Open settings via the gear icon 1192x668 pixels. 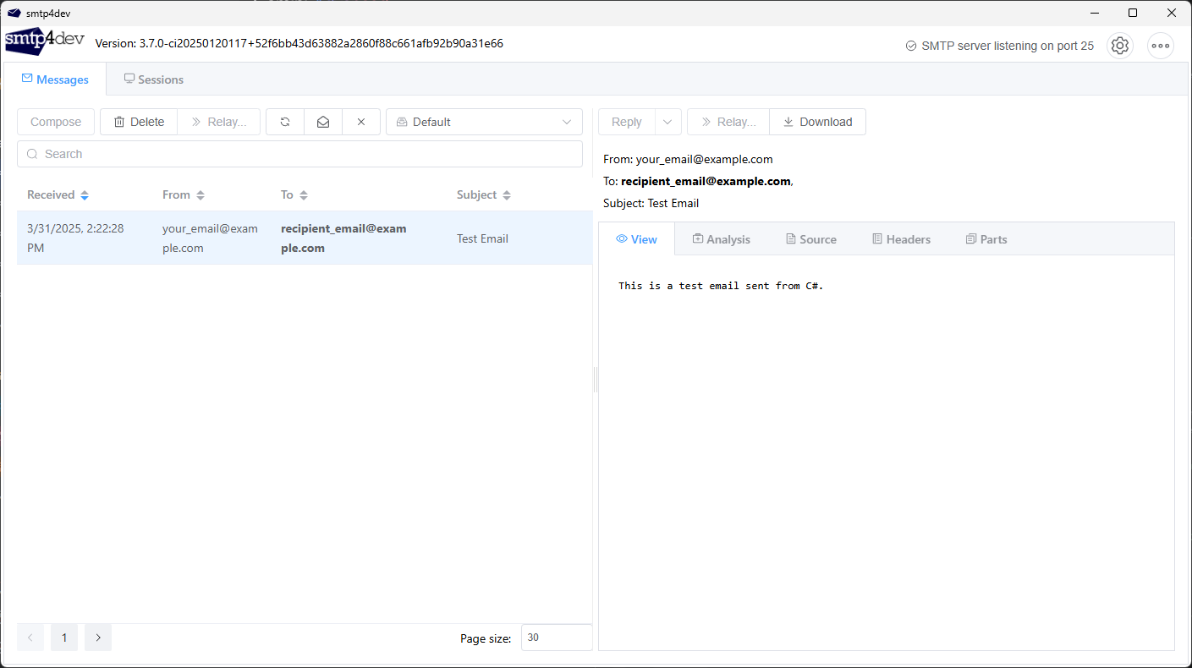1120,46
